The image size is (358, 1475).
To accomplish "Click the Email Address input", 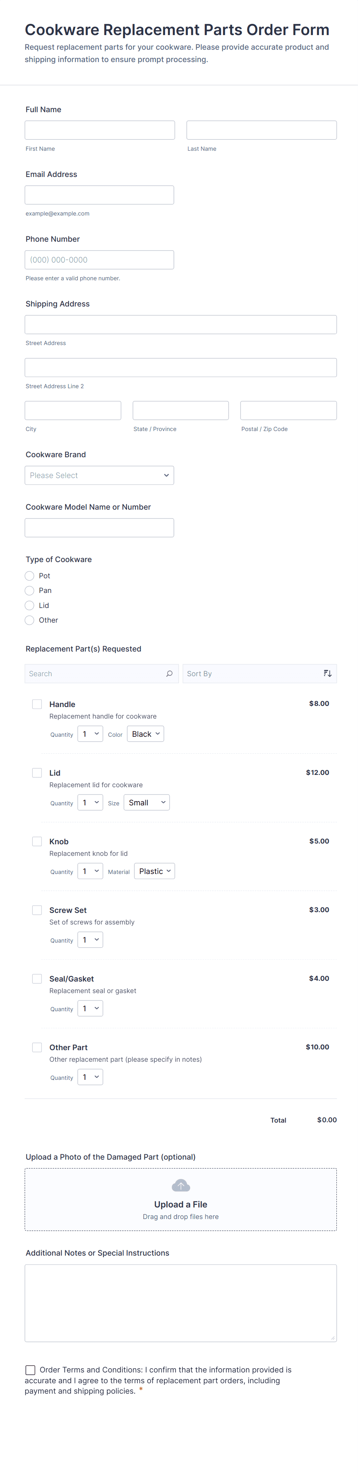I will 99,195.
